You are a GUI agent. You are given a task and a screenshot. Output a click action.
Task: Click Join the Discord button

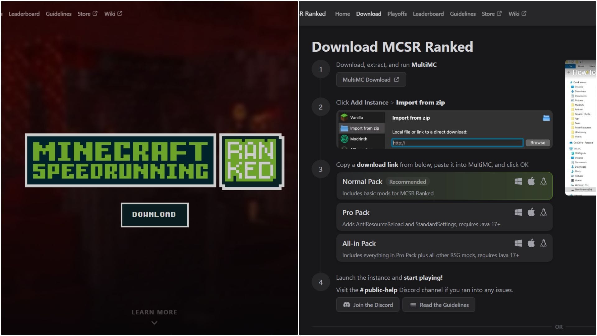(x=368, y=305)
